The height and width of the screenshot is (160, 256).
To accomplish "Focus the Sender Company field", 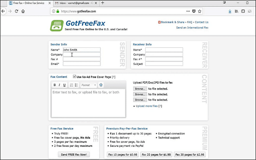I will pos(82,54).
